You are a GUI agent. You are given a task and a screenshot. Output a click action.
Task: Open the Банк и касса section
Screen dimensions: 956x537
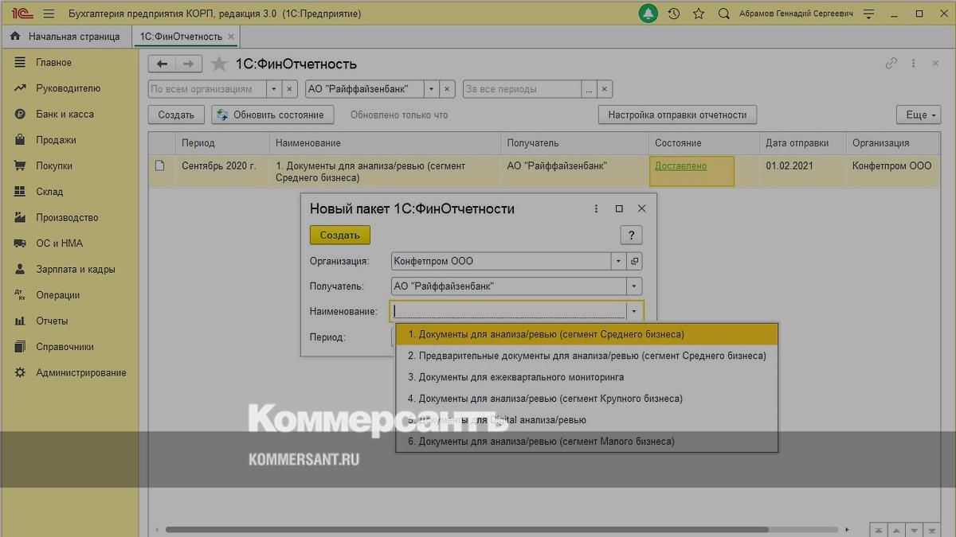tap(65, 114)
